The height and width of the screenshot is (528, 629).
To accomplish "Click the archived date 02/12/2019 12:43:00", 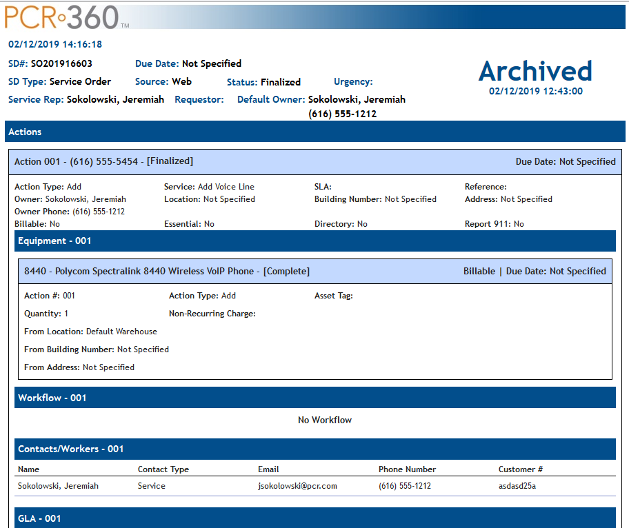I will point(535,91).
